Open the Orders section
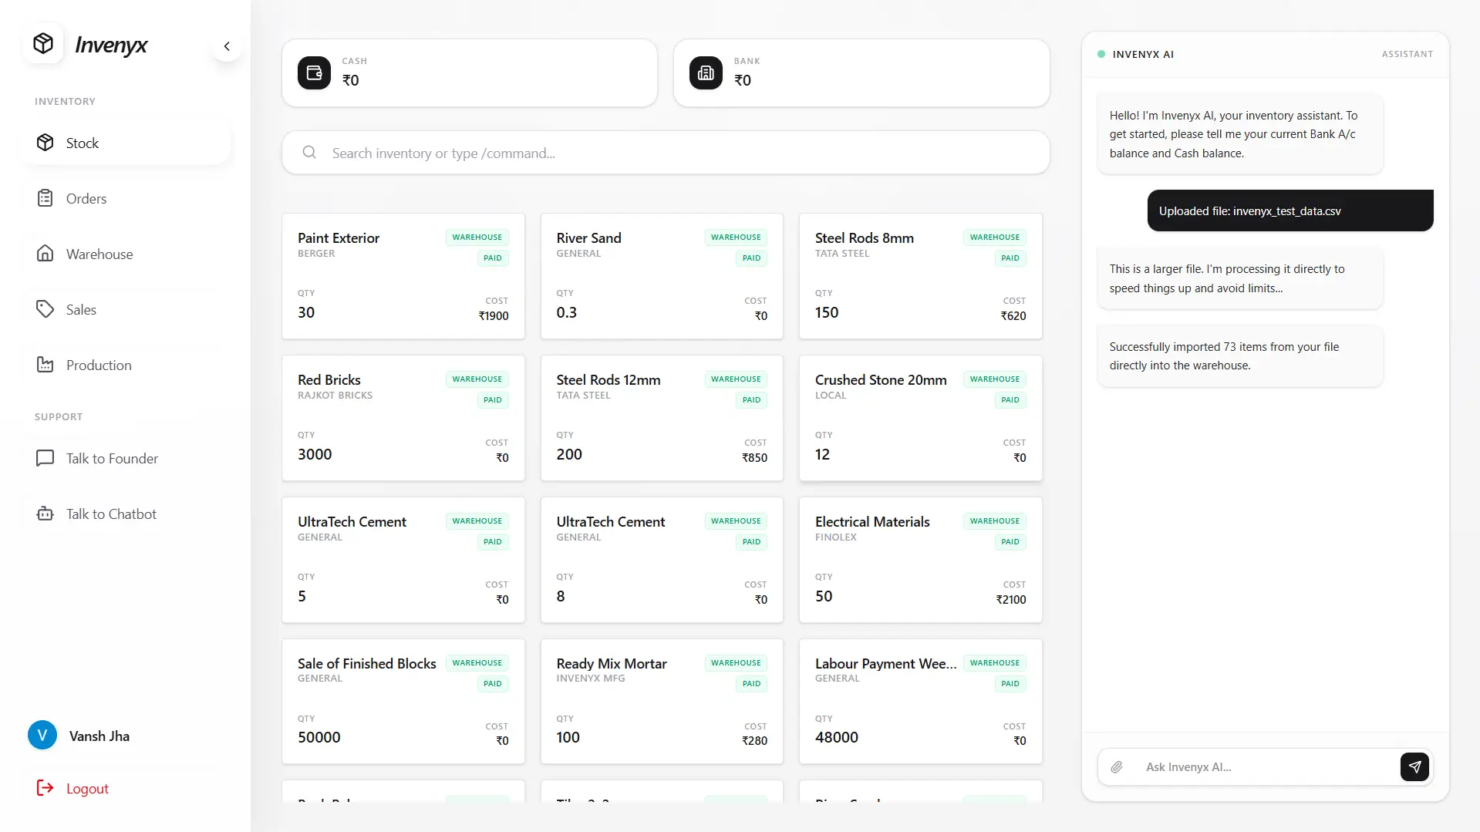Viewport: 1480px width, 832px height. pos(127,198)
